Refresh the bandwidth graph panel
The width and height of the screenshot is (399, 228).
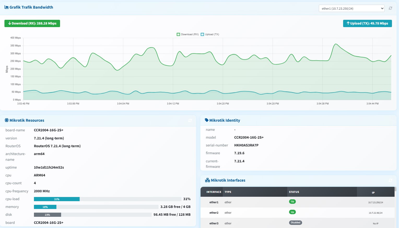[x=390, y=8]
